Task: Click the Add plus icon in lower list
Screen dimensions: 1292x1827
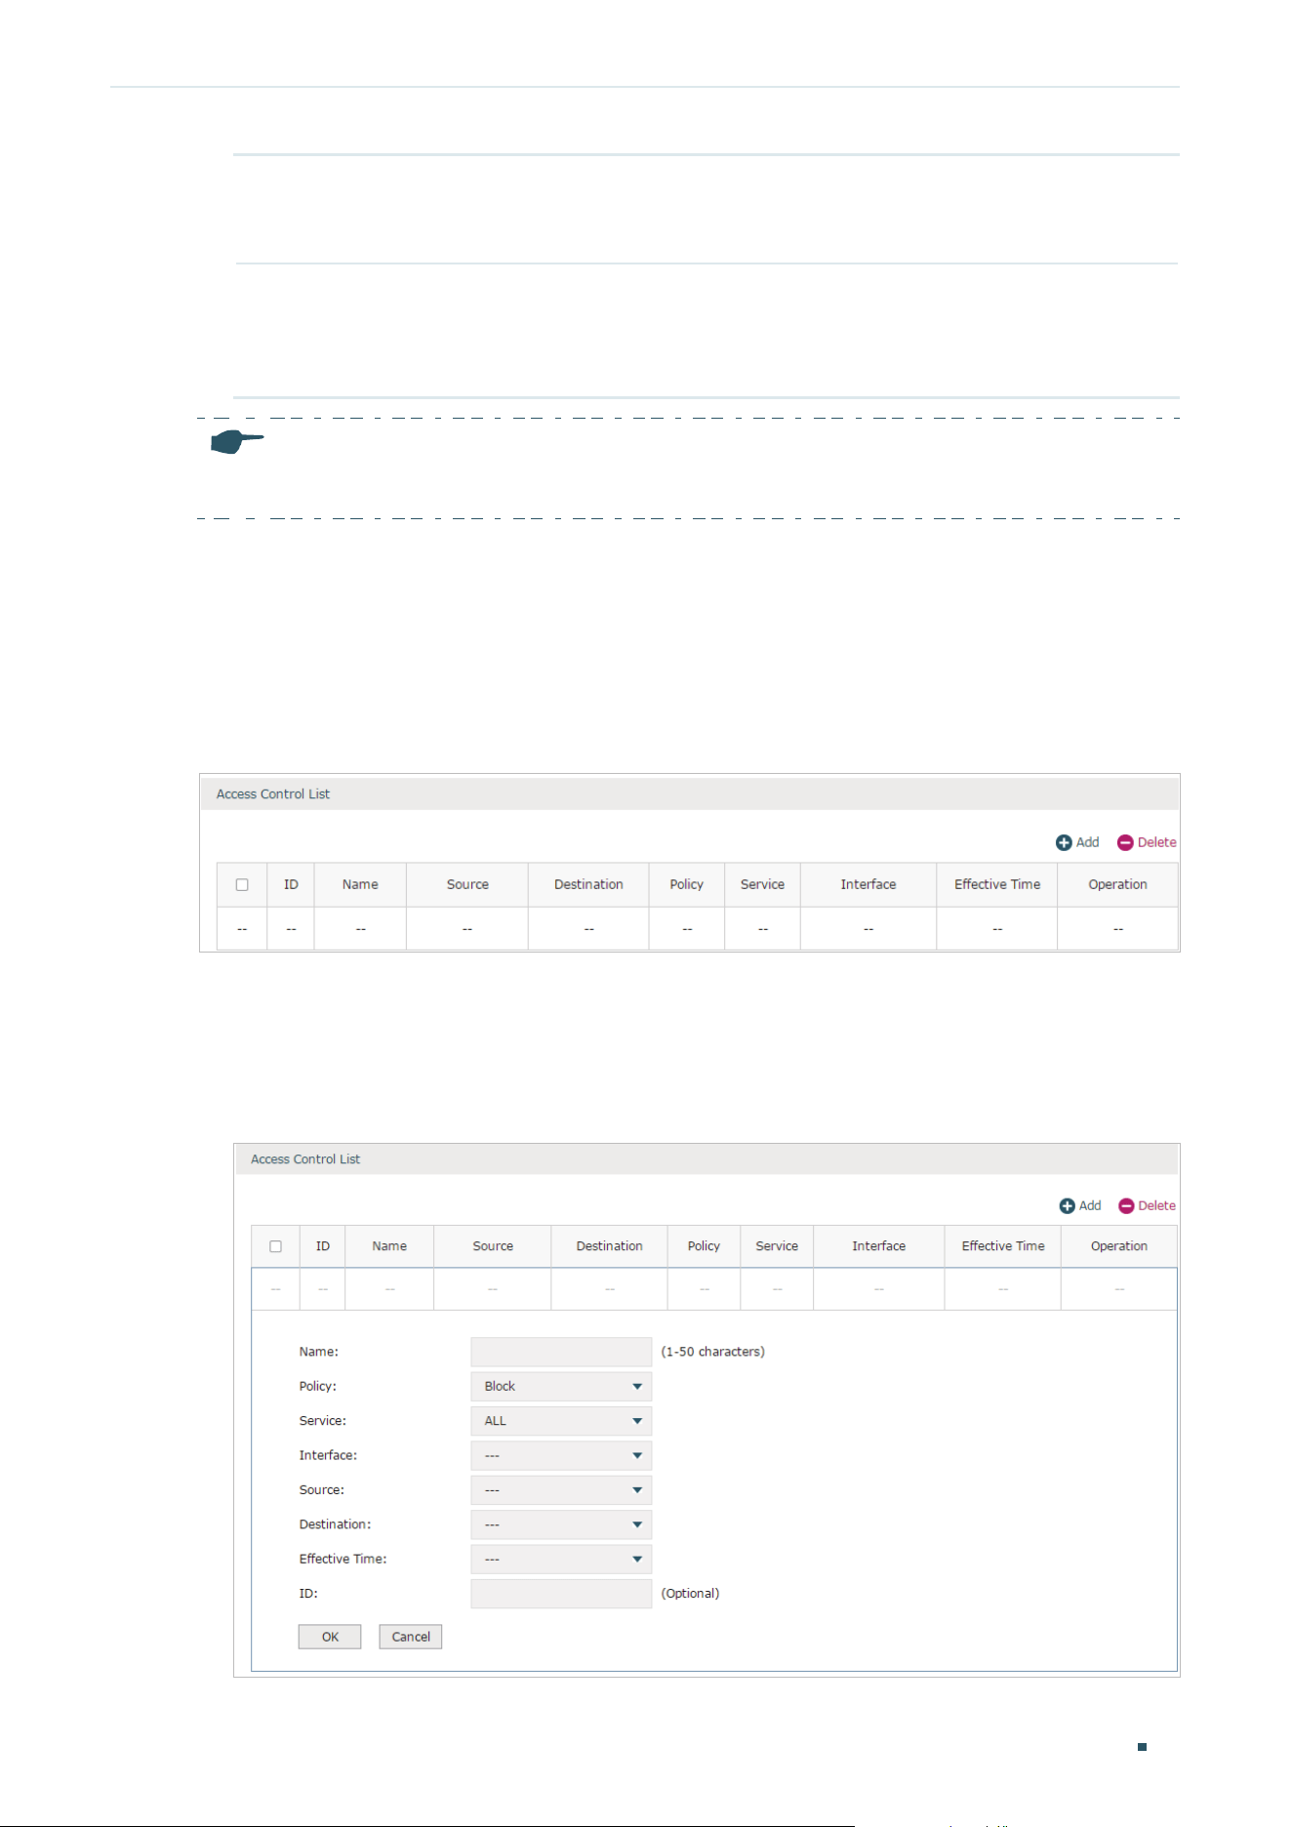Action: tap(1068, 1206)
